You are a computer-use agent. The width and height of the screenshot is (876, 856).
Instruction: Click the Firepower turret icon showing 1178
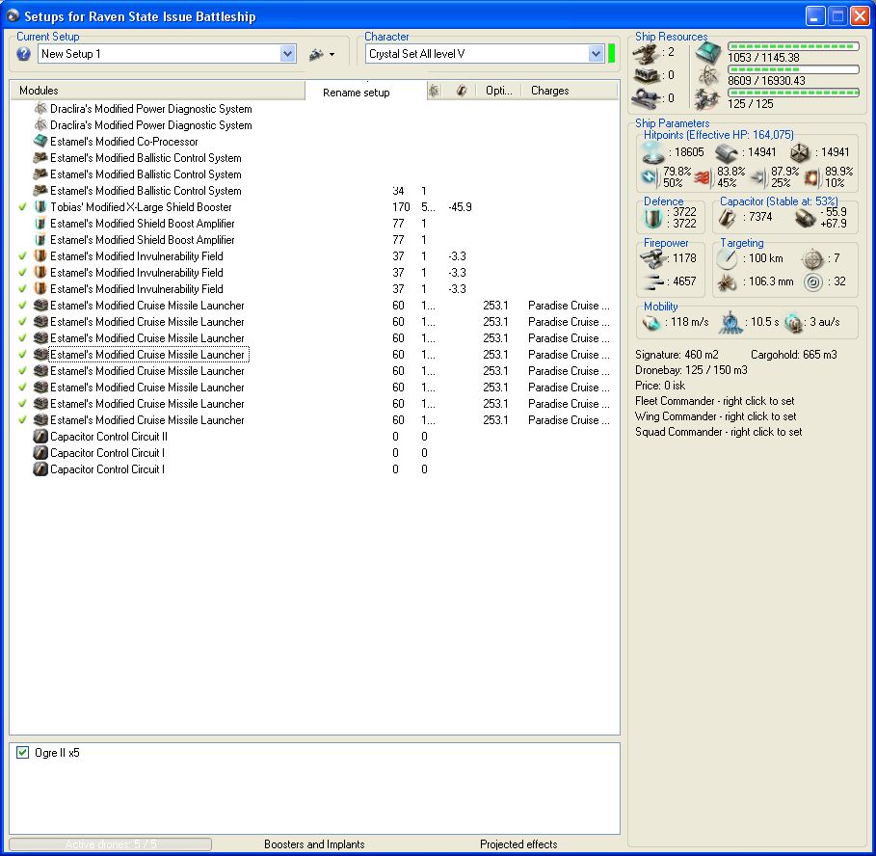[653, 258]
